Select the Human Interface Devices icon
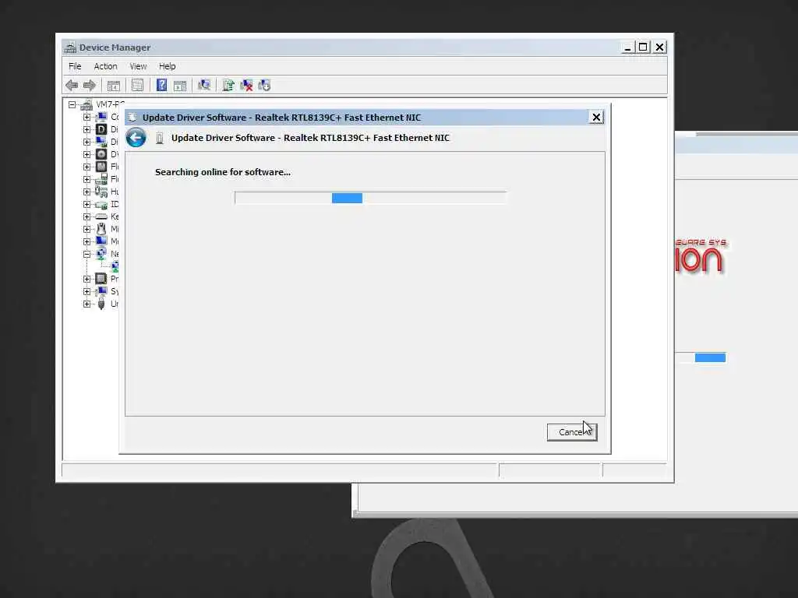Image resolution: width=798 pixels, height=598 pixels. pyautogui.click(x=101, y=192)
